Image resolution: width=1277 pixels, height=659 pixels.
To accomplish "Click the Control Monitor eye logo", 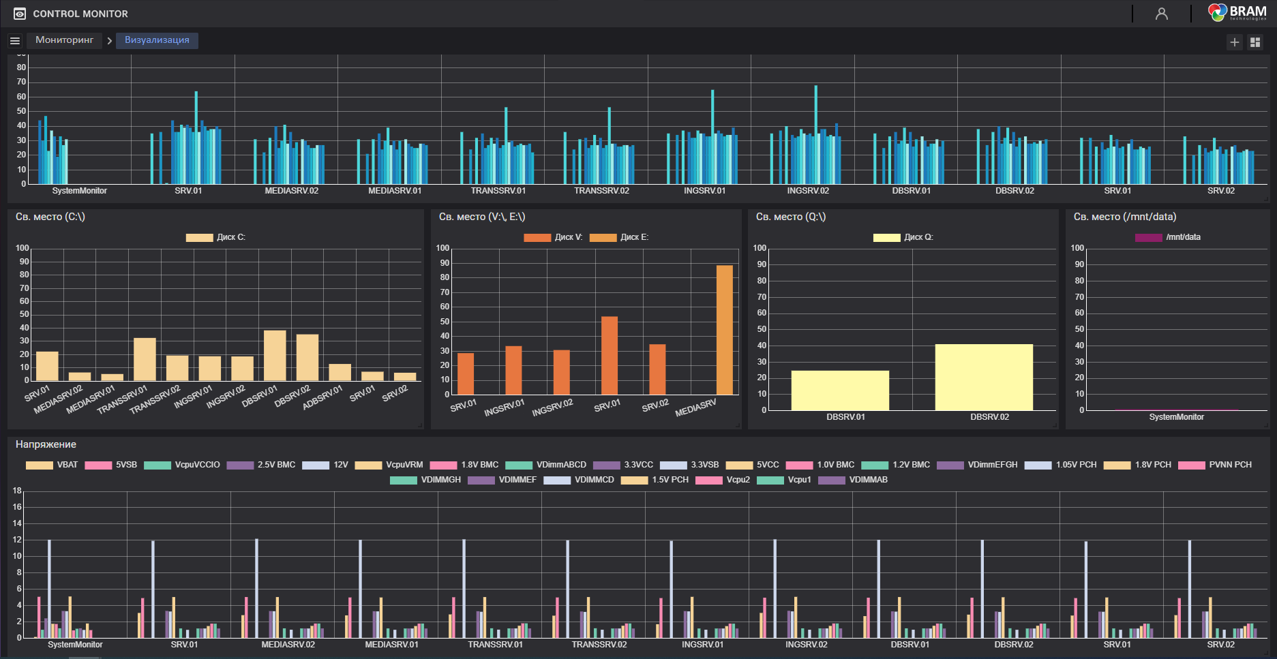I will click(x=20, y=14).
